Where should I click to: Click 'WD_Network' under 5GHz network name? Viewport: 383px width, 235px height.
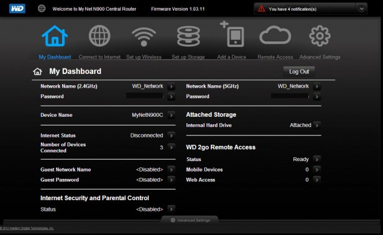click(x=293, y=86)
